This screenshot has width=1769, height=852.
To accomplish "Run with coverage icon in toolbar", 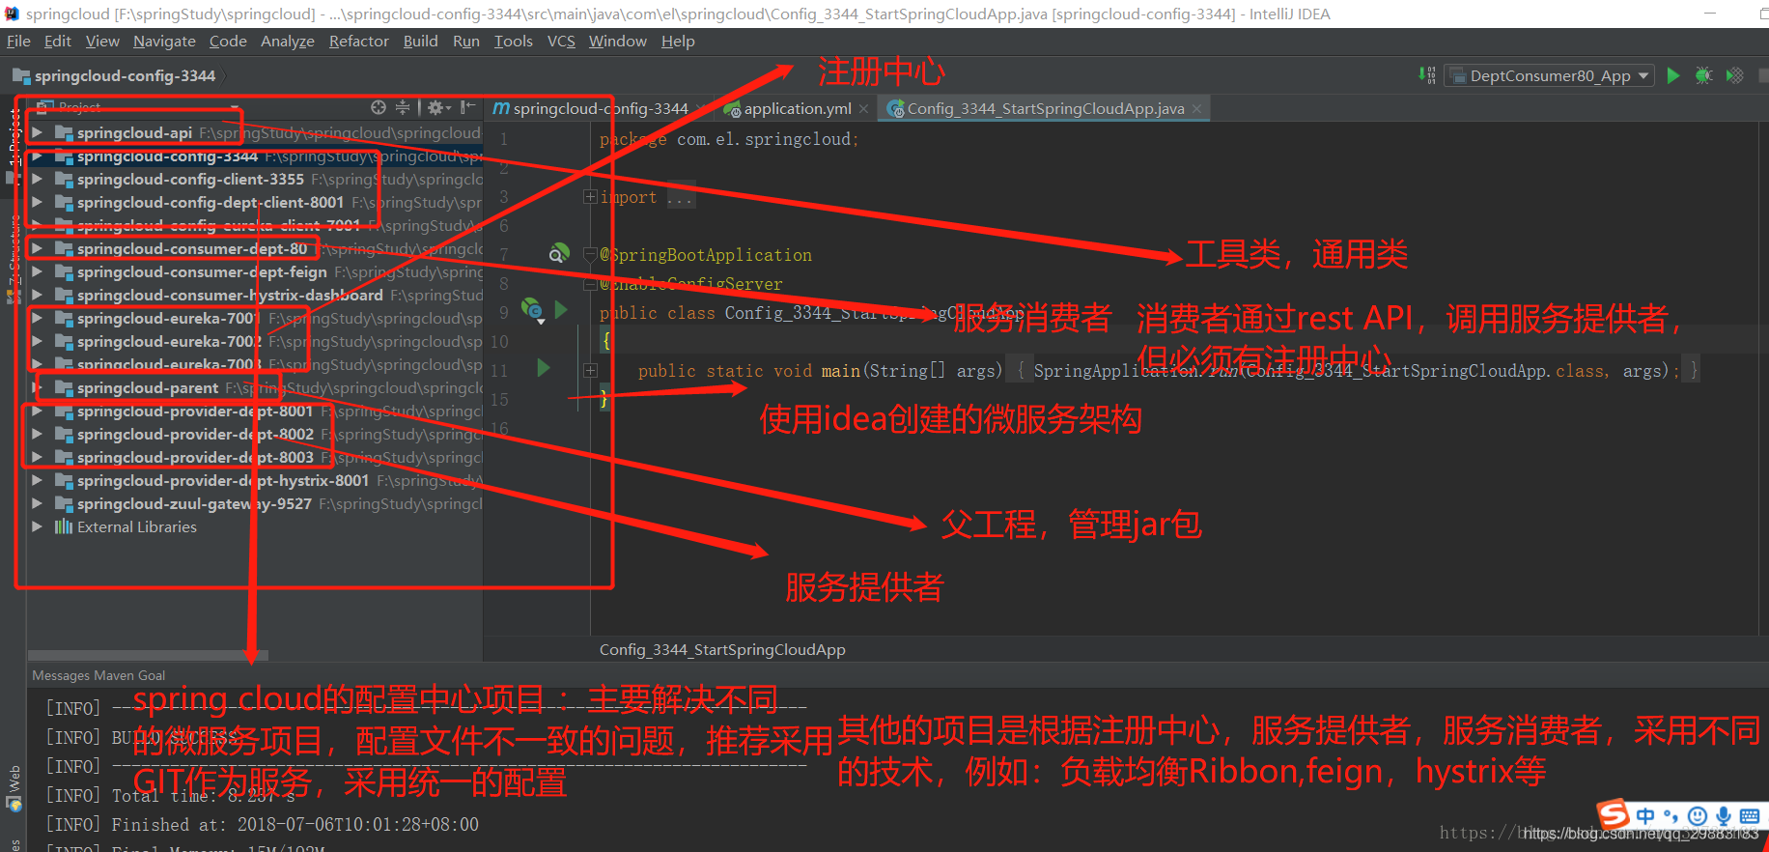I will (1734, 75).
